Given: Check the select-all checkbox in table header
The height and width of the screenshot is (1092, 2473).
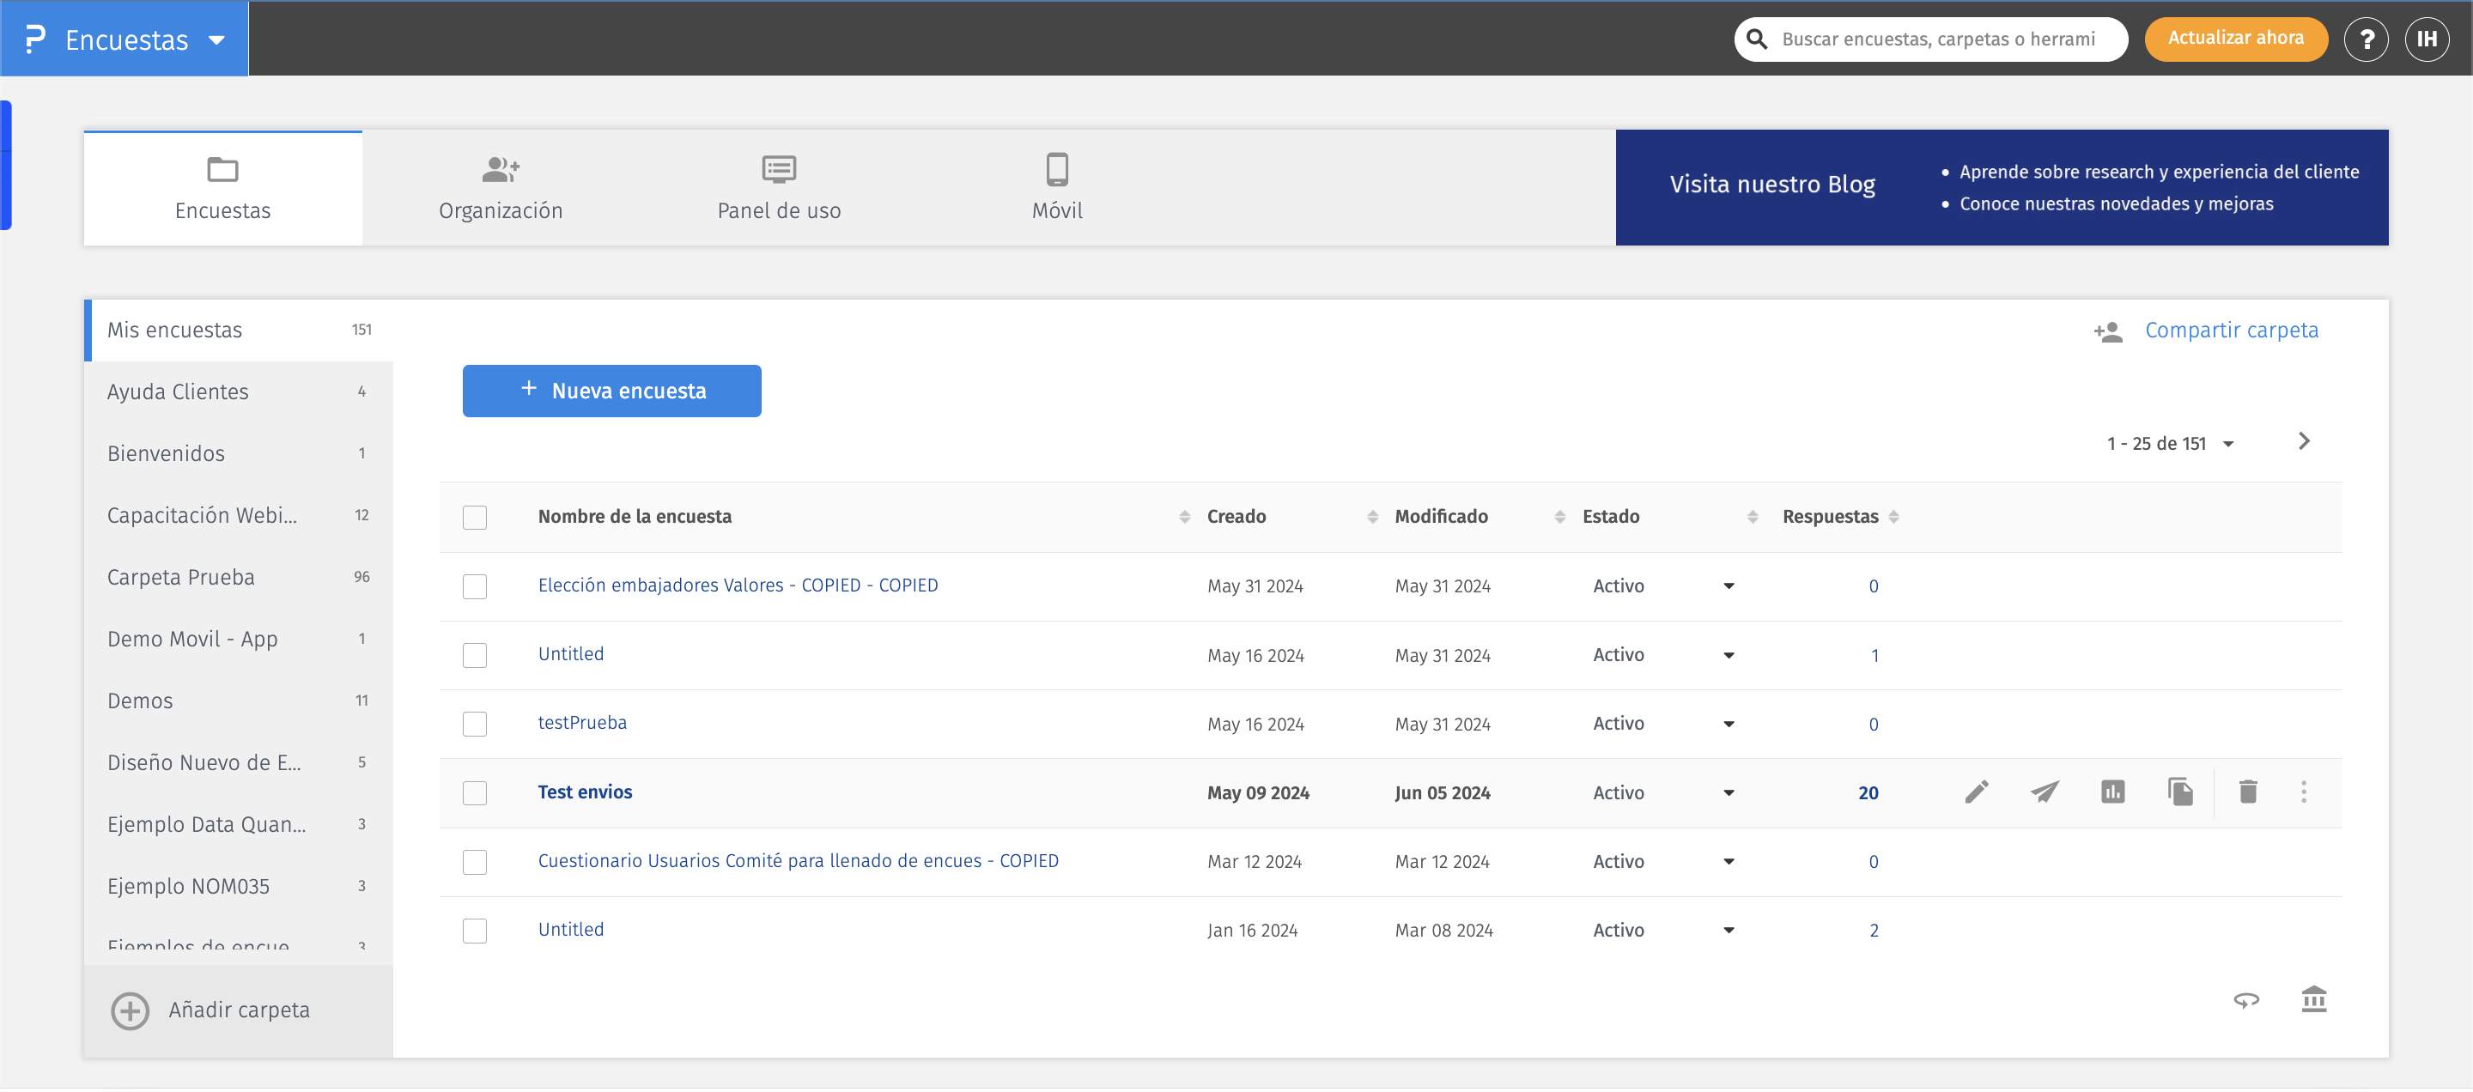Looking at the screenshot, I should 474,519.
